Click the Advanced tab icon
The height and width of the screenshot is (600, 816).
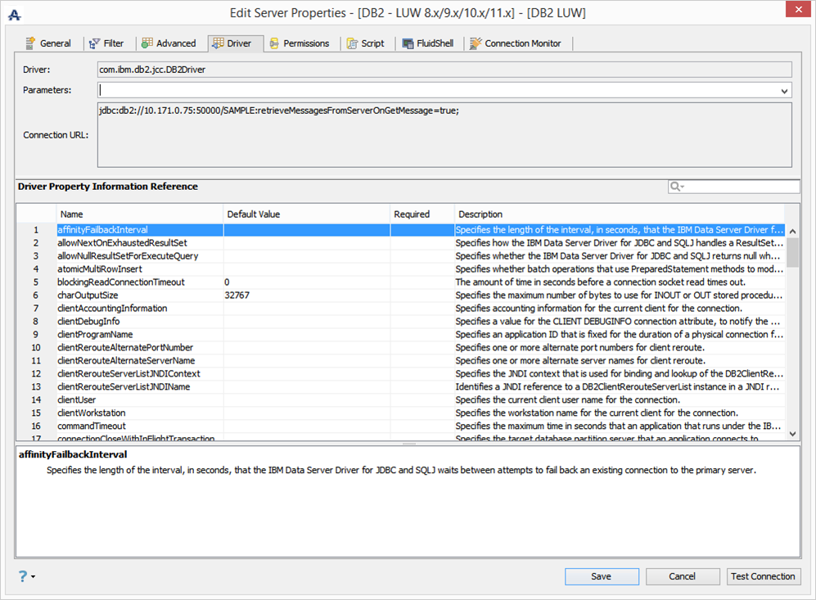tap(147, 43)
